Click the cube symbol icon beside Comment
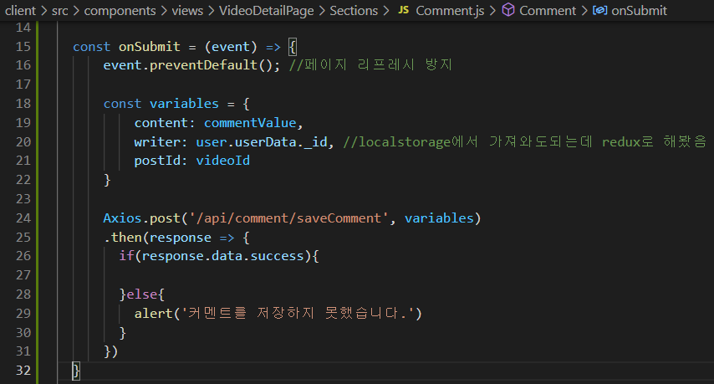Screen dimensions: 714x384 coord(508,9)
